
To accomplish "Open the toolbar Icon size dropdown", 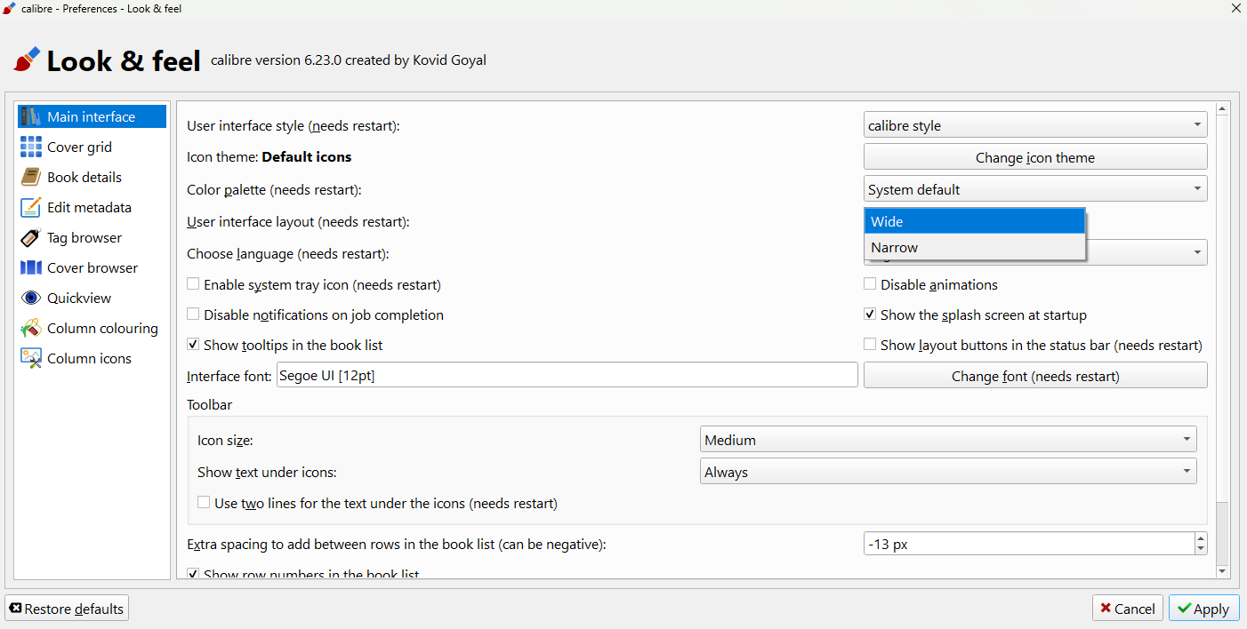I will click(x=948, y=440).
